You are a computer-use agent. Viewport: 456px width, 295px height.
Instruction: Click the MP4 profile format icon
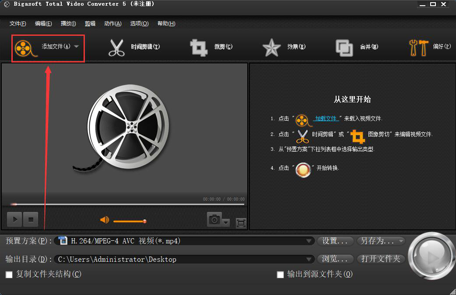(63, 241)
